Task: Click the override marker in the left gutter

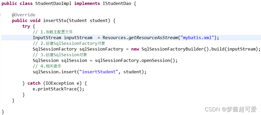Action: click(1, 15)
